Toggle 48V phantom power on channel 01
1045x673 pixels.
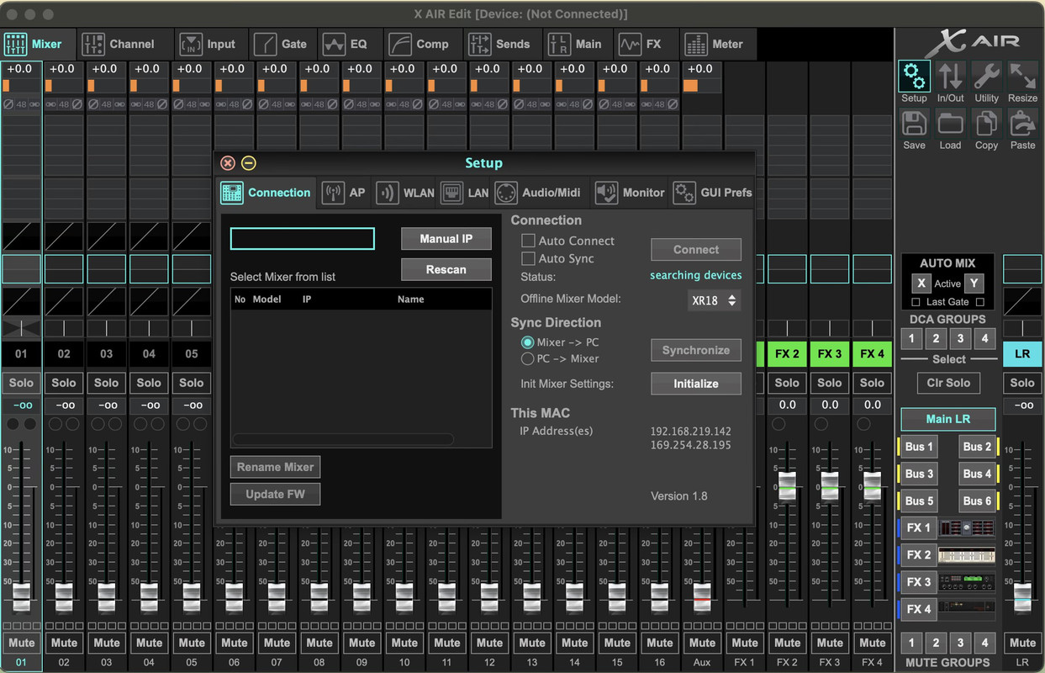[x=21, y=104]
